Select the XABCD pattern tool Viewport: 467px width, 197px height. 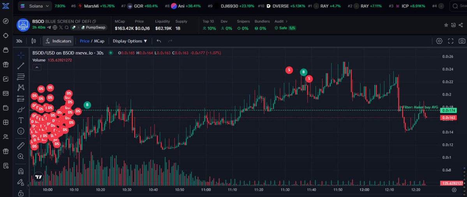pos(21,87)
